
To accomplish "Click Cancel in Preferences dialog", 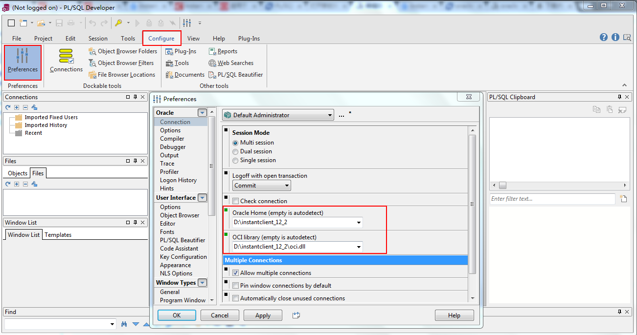I will pos(220,315).
